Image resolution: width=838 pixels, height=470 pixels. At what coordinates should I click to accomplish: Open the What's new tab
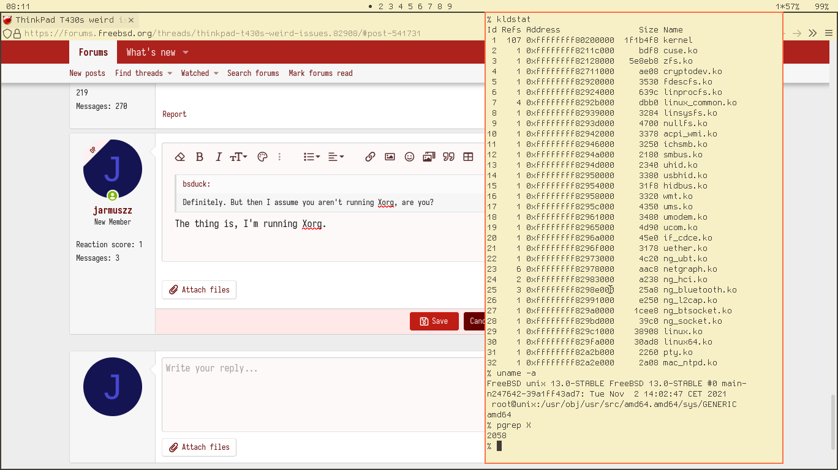point(151,53)
